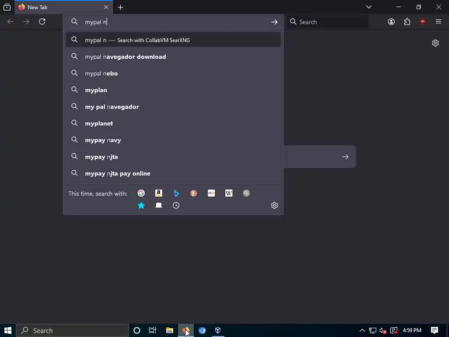
Task: Search open tabs using the tabs icon
Action: coord(159,205)
